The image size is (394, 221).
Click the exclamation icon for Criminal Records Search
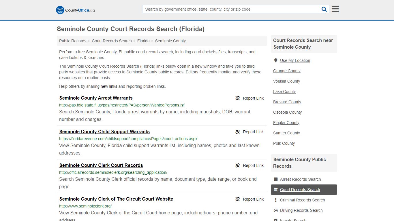tap(276, 200)
